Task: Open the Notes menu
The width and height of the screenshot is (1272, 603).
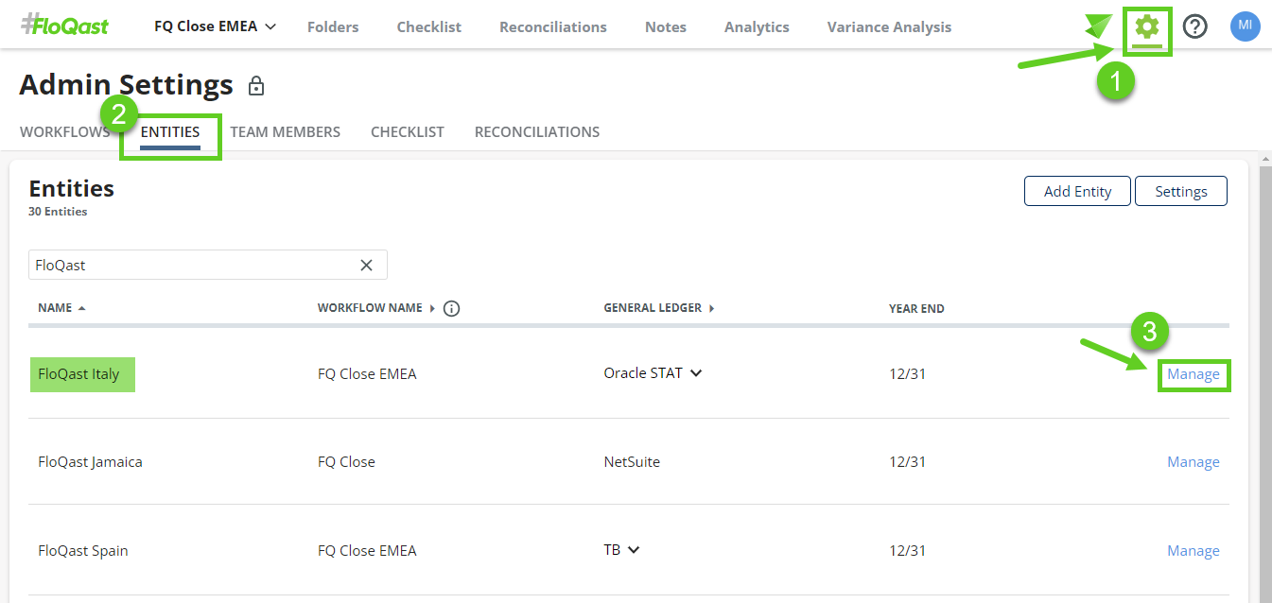Action: (x=666, y=26)
